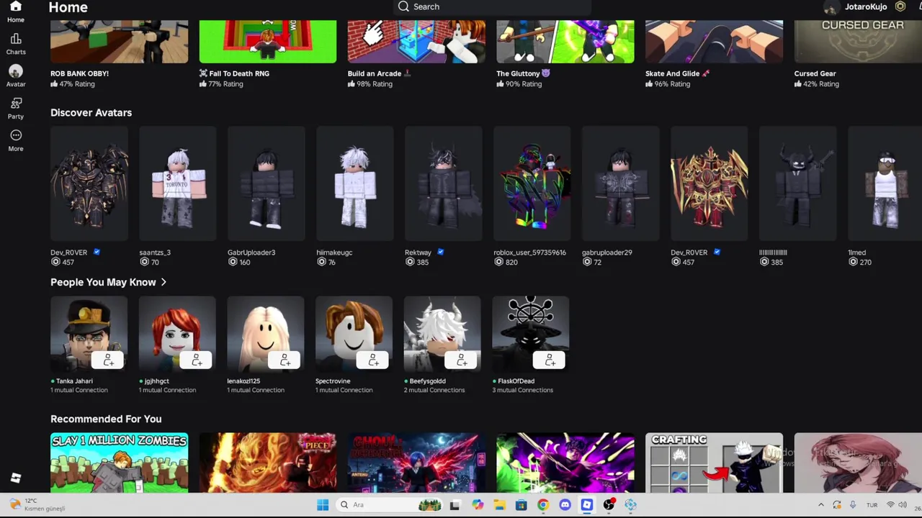
Task: Open the Robux icon next to JotaroKujo
Action: pos(900,6)
